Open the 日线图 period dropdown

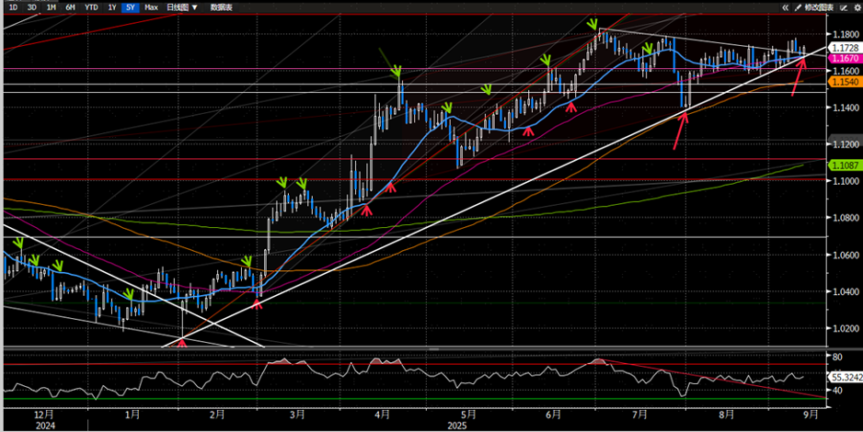[182, 7]
